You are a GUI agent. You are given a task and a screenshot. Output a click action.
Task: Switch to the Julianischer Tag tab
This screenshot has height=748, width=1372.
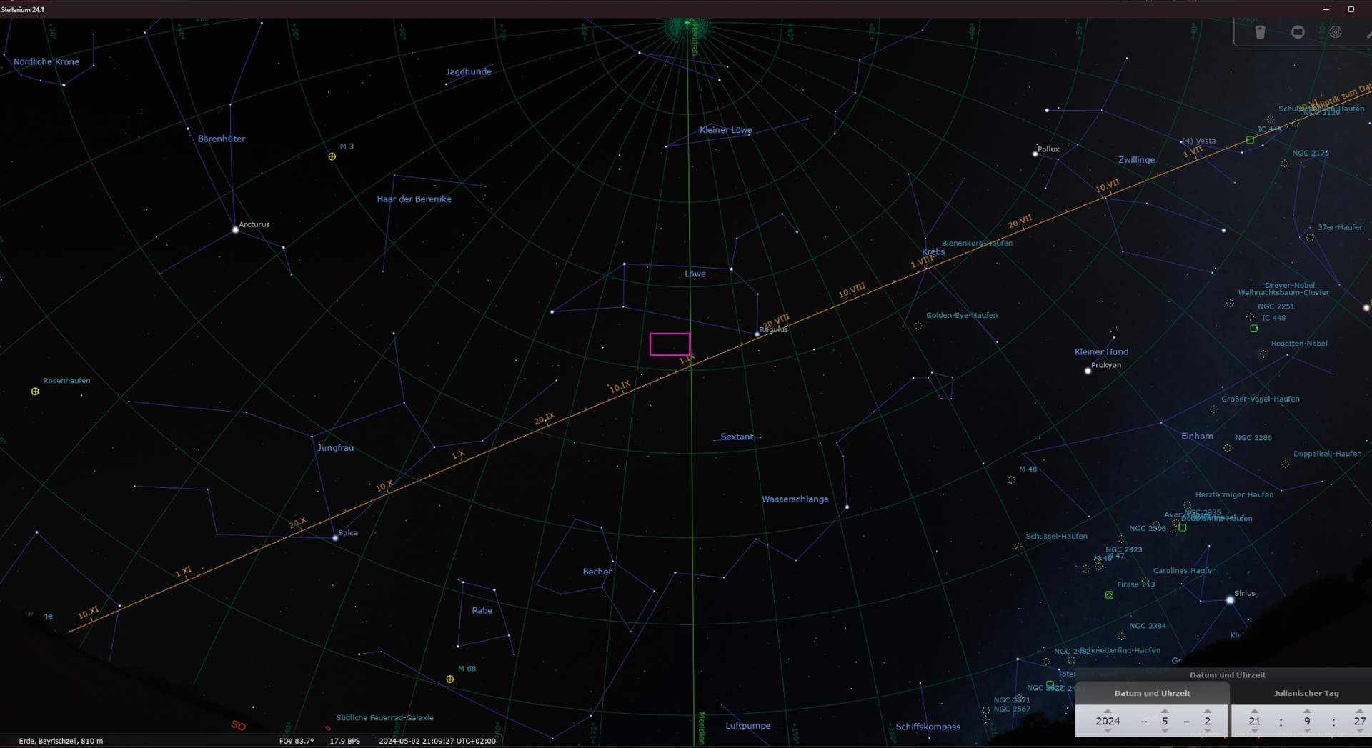1306,693
